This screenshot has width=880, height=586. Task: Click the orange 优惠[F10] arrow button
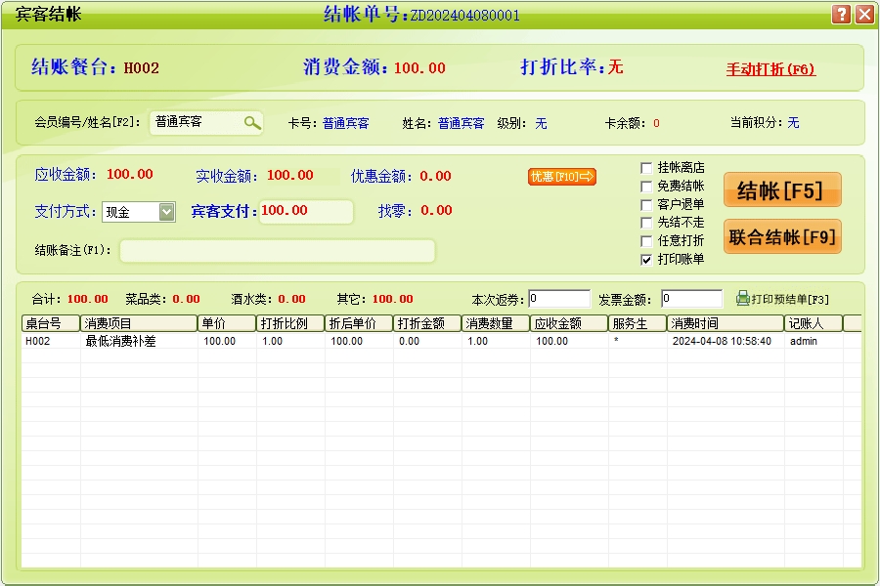pos(562,177)
